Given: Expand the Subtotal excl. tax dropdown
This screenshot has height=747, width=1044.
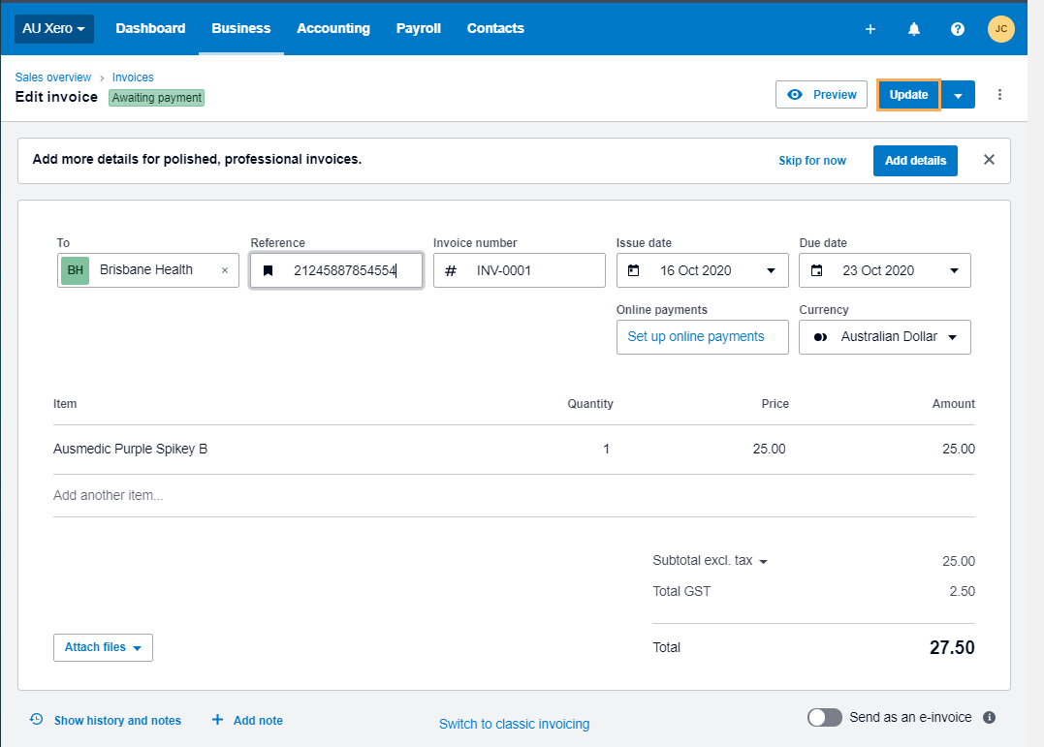Looking at the screenshot, I should coord(763,560).
